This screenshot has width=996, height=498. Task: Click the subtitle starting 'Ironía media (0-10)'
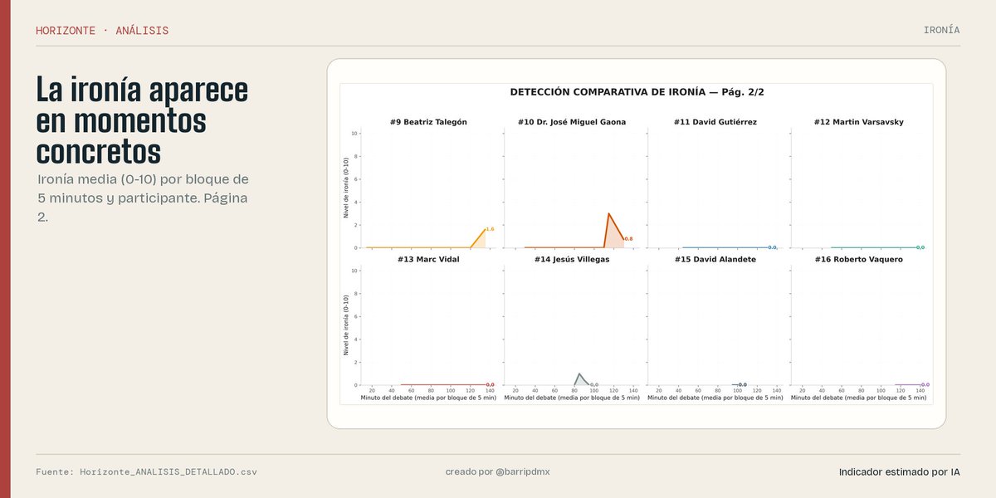[x=143, y=198]
